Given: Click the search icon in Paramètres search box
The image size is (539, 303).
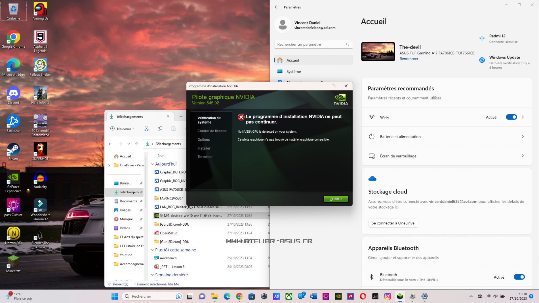Looking at the screenshot, I should click(348, 44).
